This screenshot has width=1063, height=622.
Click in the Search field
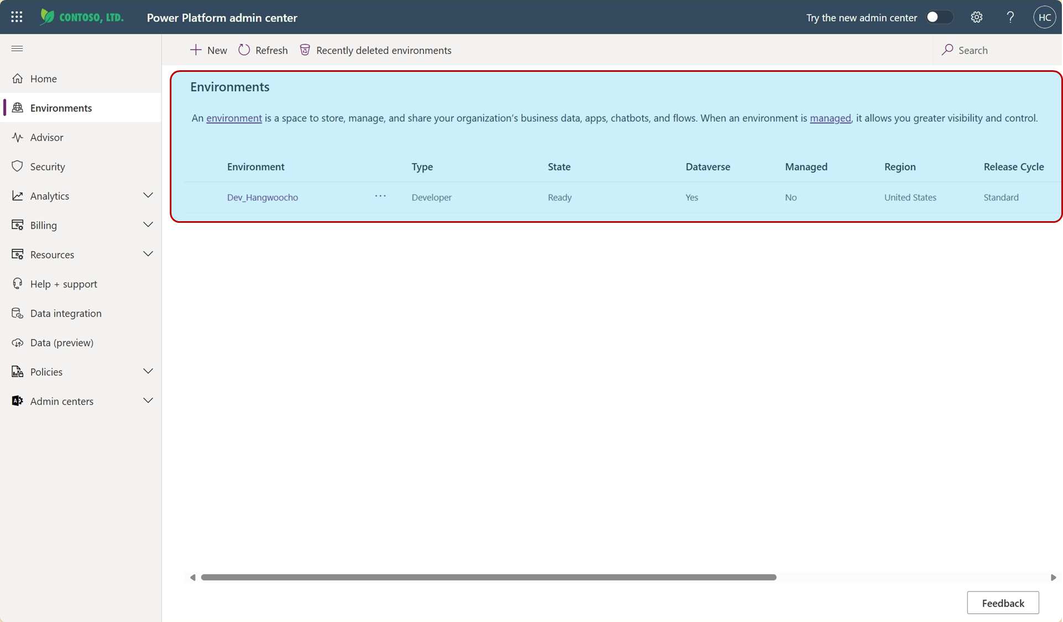coord(997,50)
